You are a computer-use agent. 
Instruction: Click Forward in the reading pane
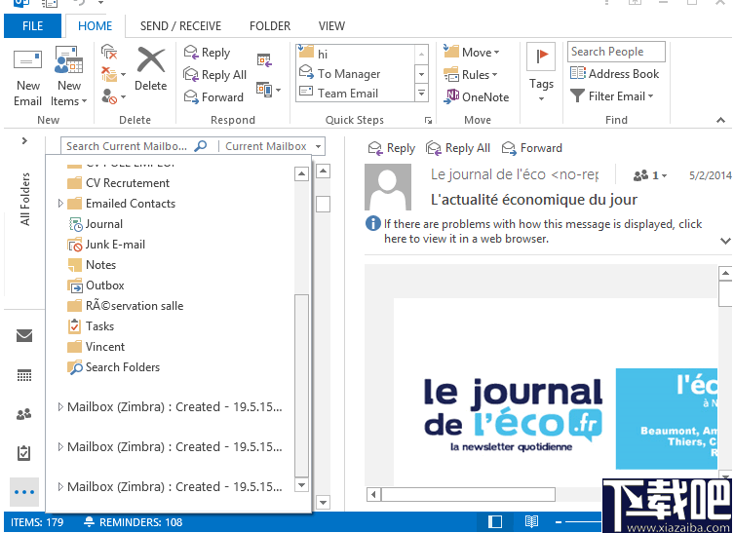pos(532,148)
